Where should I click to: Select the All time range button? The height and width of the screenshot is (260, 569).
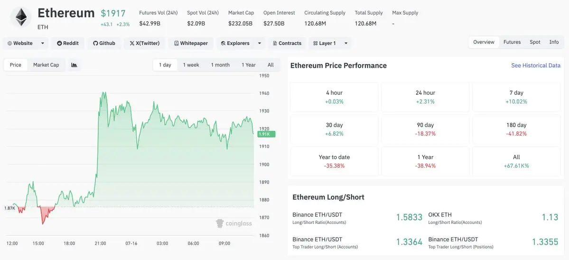pyautogui.click(x=271, y=65)
